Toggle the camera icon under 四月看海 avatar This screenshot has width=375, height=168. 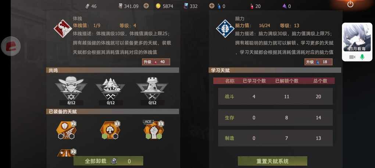(352, 57)
